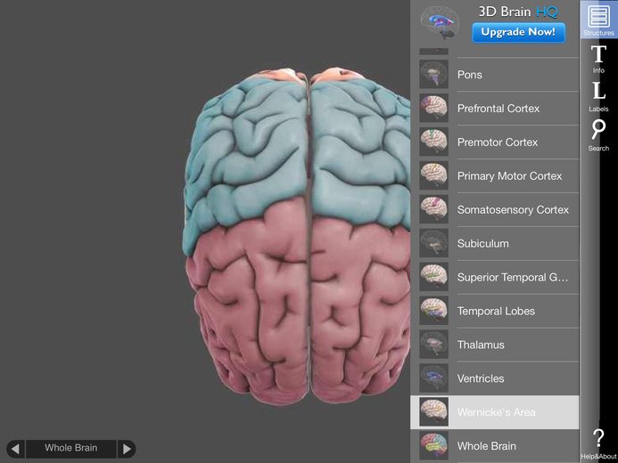Choose Pons in the structures list

495,75
